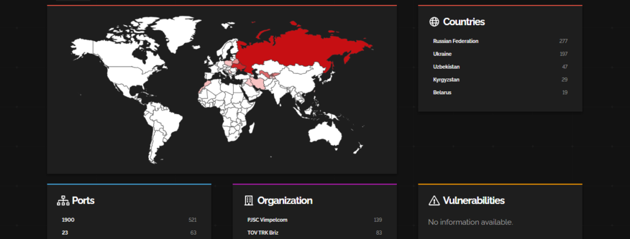
Task: Click the PJSC Vimpelcom count 139
Action: pyautogui.click(x=378, y=220)
